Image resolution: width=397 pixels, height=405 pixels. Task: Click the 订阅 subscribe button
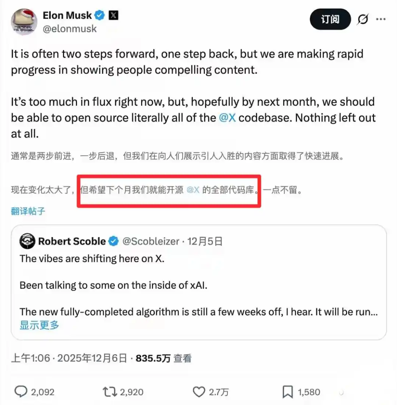(x=330, y=19)
